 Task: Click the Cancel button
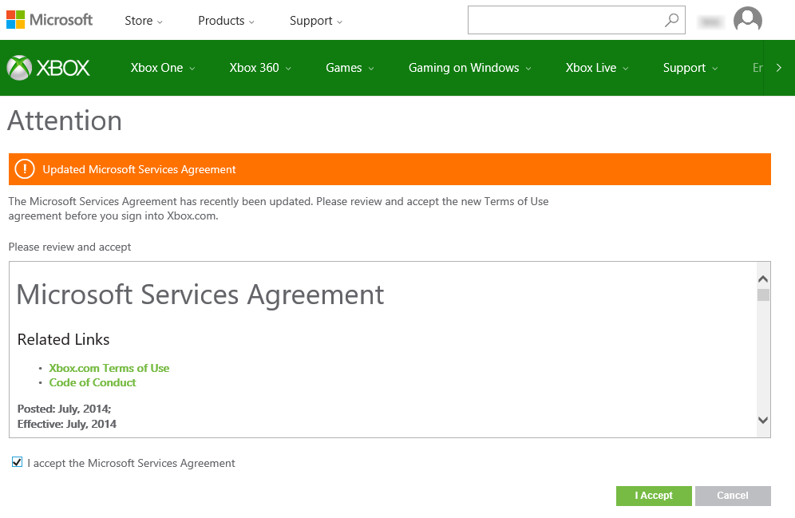733,496
